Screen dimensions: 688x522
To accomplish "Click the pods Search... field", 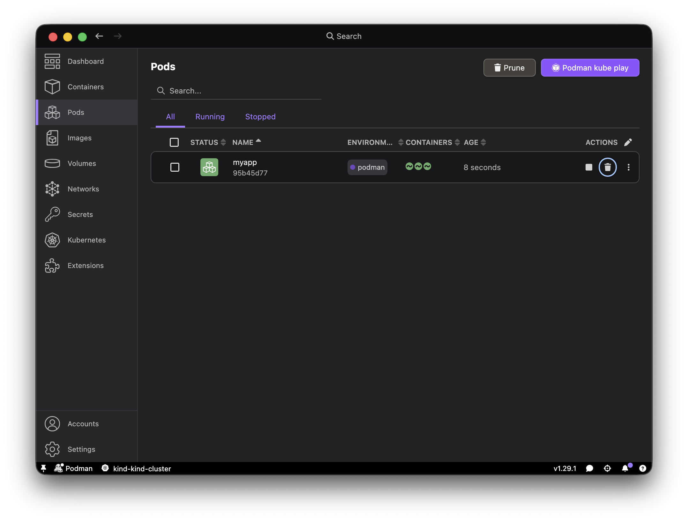I will [x=236, y=91].
